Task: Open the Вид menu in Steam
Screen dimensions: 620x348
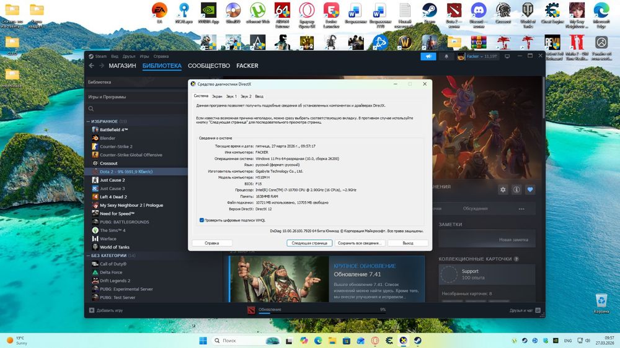Action: tap(115, 56)
